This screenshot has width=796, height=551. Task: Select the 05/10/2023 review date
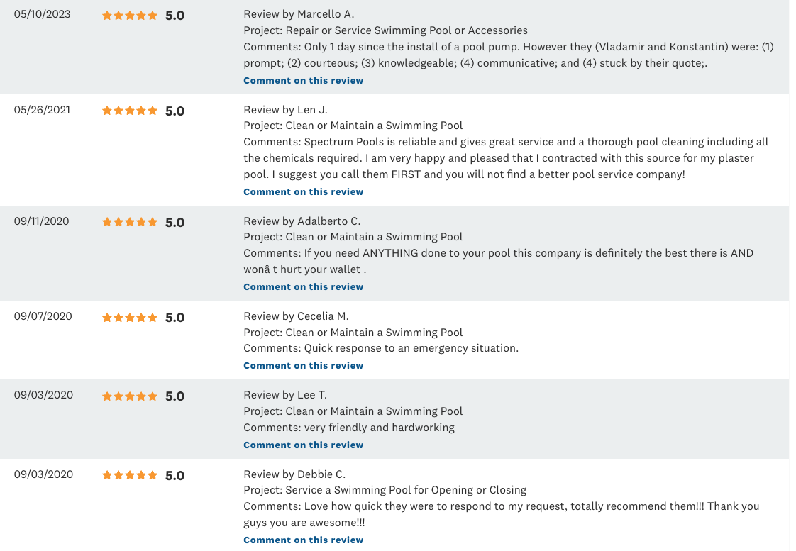[x=42, y=14]
